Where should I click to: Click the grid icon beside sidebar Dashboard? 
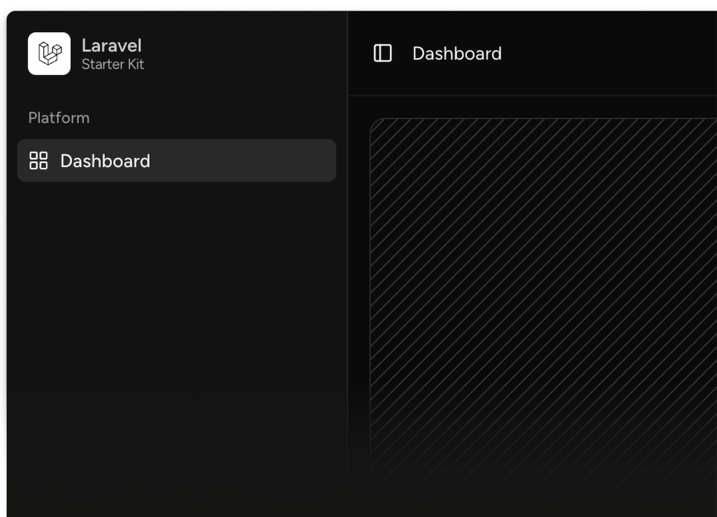pyautogui.click(x=38, y=160)
